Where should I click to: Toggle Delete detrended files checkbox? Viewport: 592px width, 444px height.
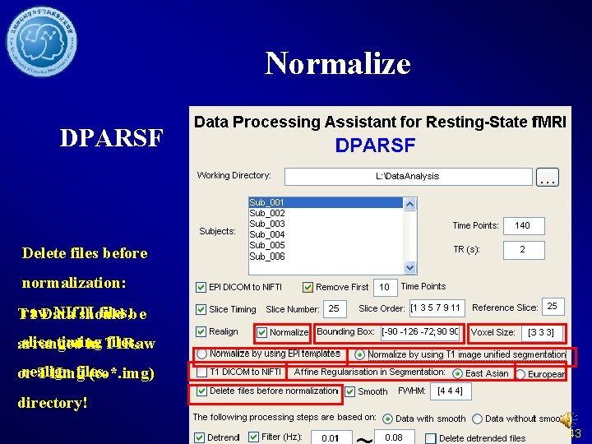430,438
